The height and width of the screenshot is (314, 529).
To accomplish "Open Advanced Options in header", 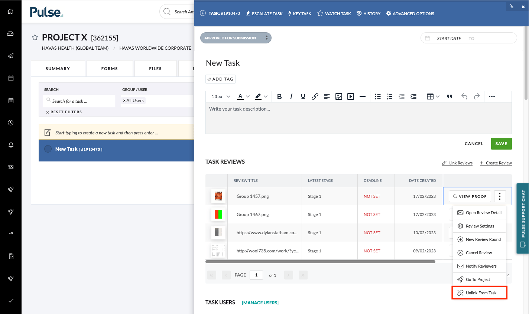I will pos(410,14).
